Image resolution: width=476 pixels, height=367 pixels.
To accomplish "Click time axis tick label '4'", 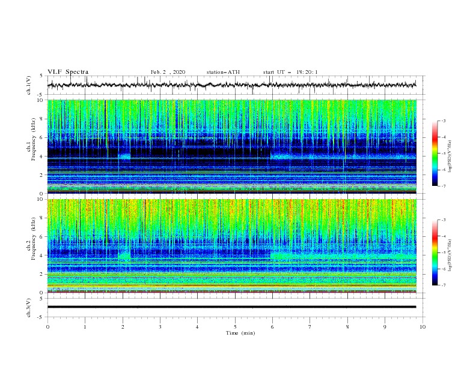I will pyautogui.click(x=198, y=327).
